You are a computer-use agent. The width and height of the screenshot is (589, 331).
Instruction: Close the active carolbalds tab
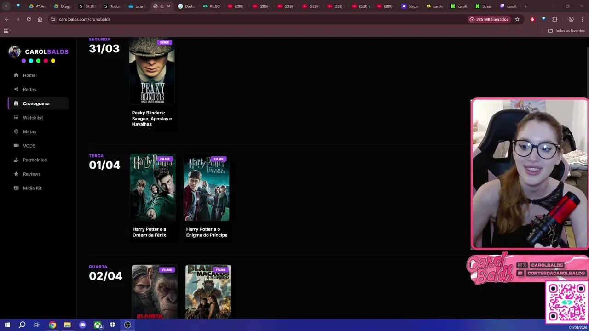(x=168, y=6)
